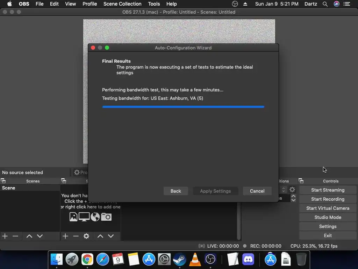Remove source with Sources minus icon
Image resolution: width=358 pixels, height=269 pixels.
[76, 236]
